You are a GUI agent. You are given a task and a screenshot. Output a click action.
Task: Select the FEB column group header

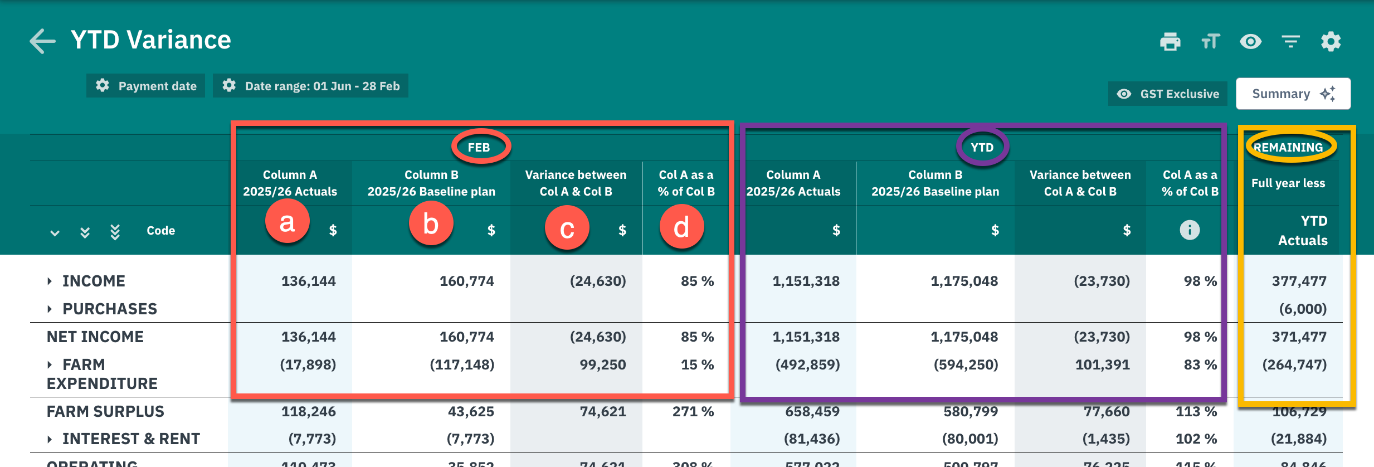click(479, 148)
